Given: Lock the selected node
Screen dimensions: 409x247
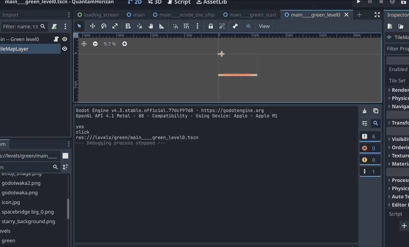Looking at the screenshot, I should (211, 26).
